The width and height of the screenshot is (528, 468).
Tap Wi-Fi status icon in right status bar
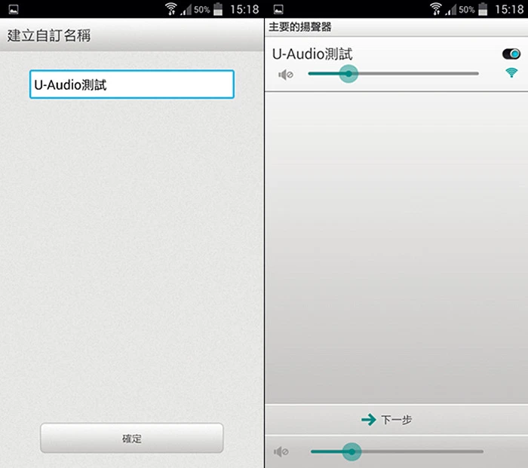(x=436, y=9)
